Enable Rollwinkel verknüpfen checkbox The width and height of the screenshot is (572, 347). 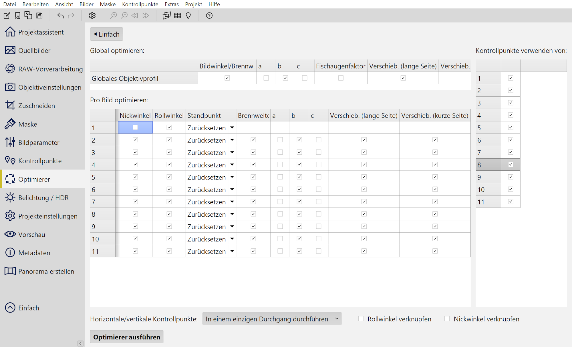[x=361, y=318]
